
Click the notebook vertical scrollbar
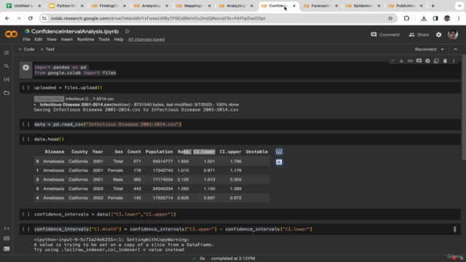tap(464, 107)
